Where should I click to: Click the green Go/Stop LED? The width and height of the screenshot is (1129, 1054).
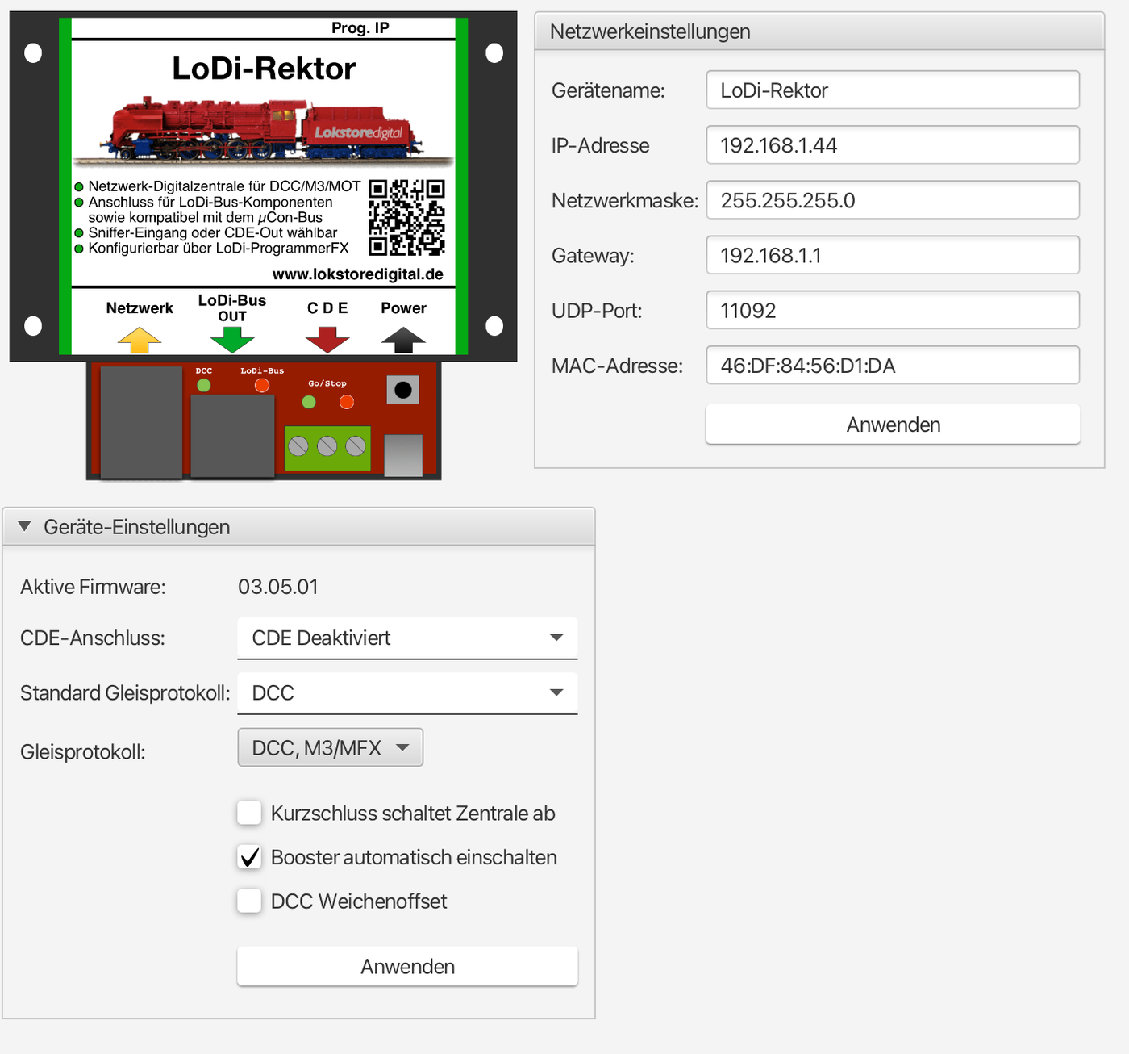point(309,401)
